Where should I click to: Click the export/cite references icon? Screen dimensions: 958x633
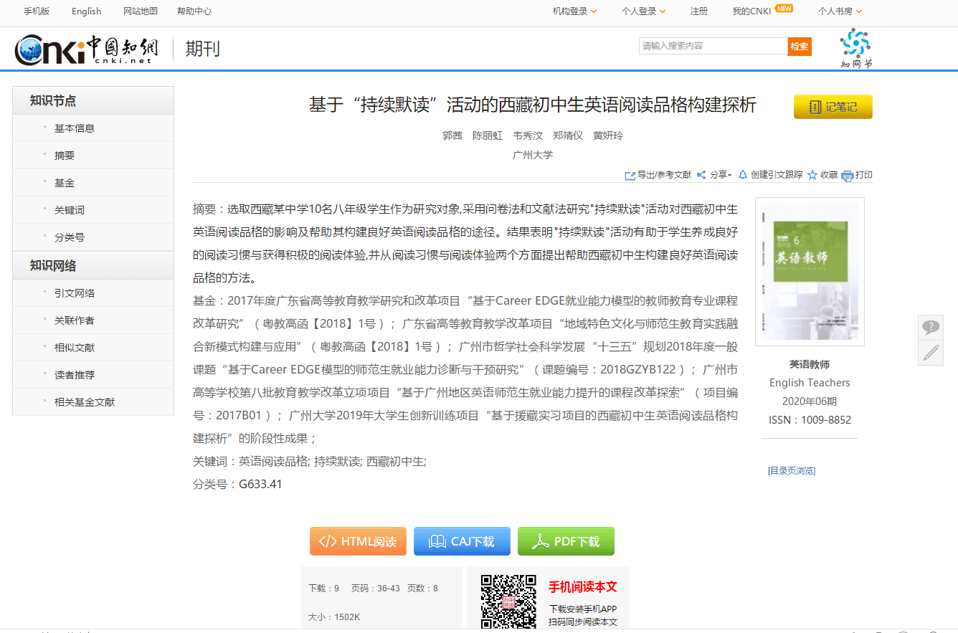click(630, 176)
